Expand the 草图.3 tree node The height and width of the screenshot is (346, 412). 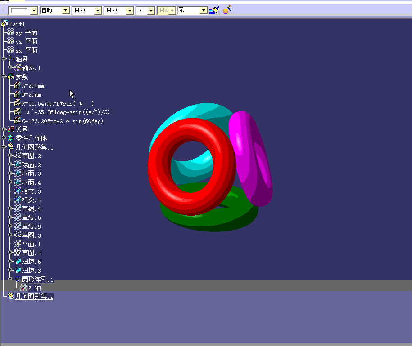coord(10,235)
